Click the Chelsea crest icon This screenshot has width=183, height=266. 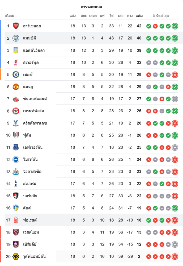coord(16,74)
